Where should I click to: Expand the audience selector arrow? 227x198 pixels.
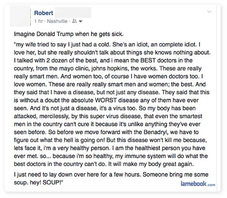[x=80, y=22]
